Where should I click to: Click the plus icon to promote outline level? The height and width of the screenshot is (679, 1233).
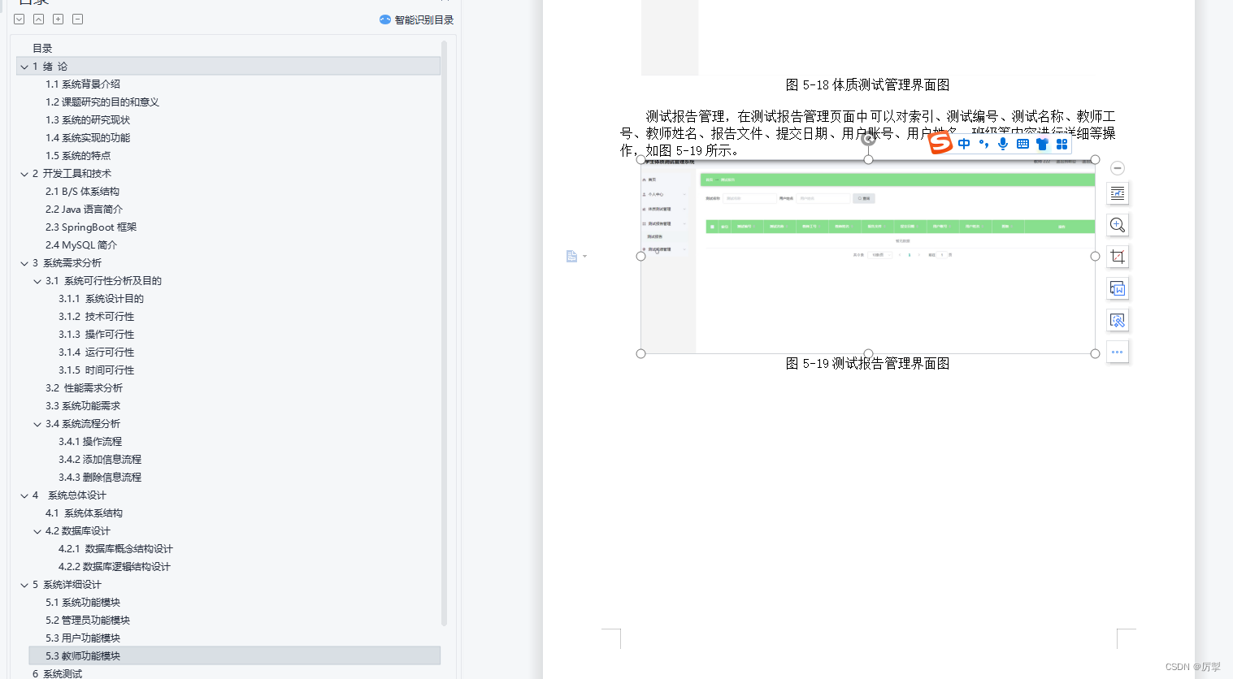pyautogui.click(x=58, y=19)
